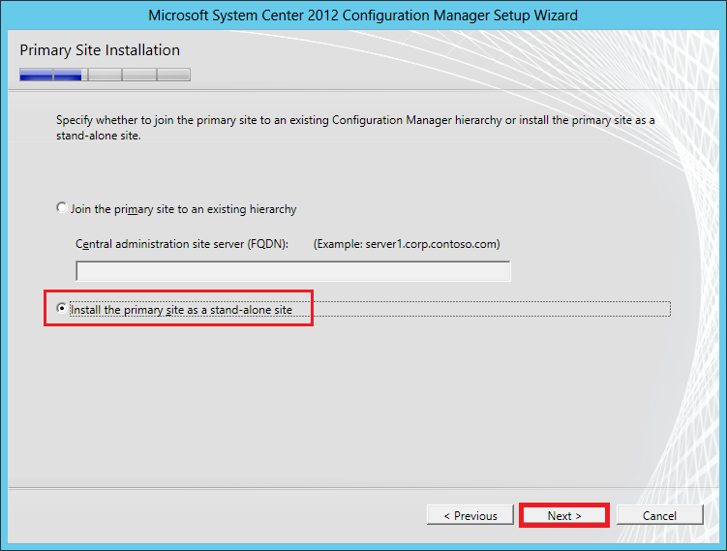Go back with the Previous button
This screenshot has width=727, height=551.
(470, 516)
